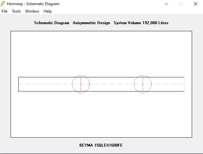Click the 'Hornresp - Schematic Diagram' title text
This screenshot has width=203, height=154.
tap(33, 4)
